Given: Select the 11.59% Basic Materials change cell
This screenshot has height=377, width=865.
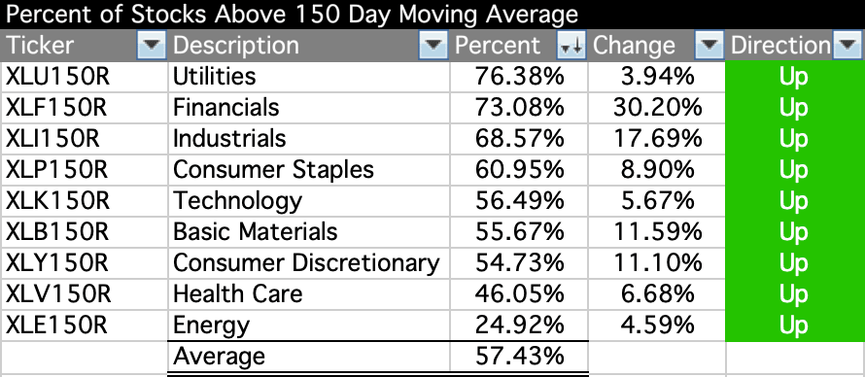Looking at the screenshot, I should (656, 232).
